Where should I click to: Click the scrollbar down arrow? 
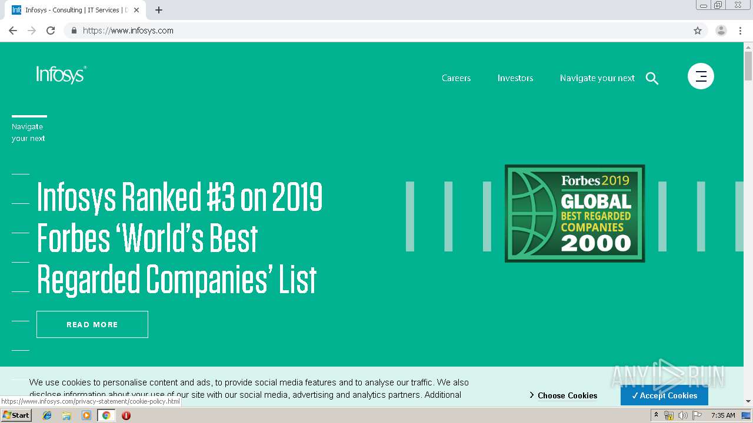pos(748,401)
